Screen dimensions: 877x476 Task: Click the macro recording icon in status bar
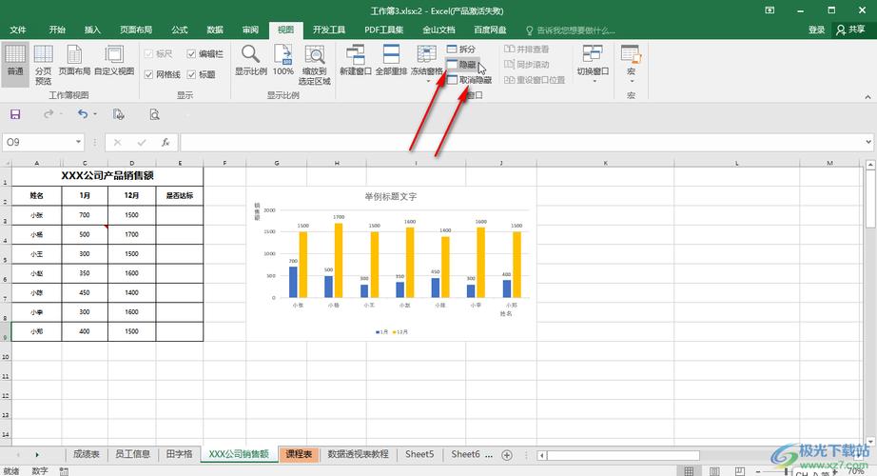pyautogui.click(x=64, y=471)
